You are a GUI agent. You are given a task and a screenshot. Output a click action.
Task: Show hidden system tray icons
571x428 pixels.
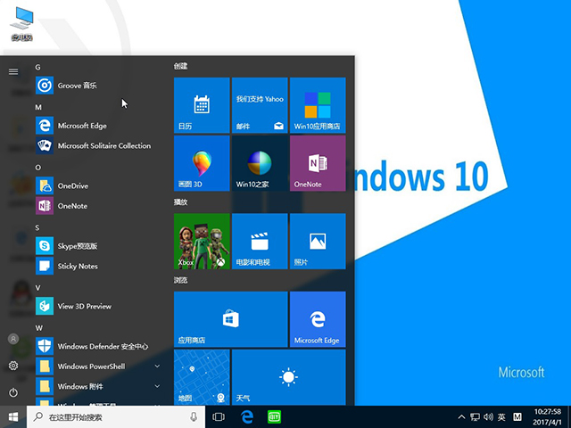tap(461, 417)
